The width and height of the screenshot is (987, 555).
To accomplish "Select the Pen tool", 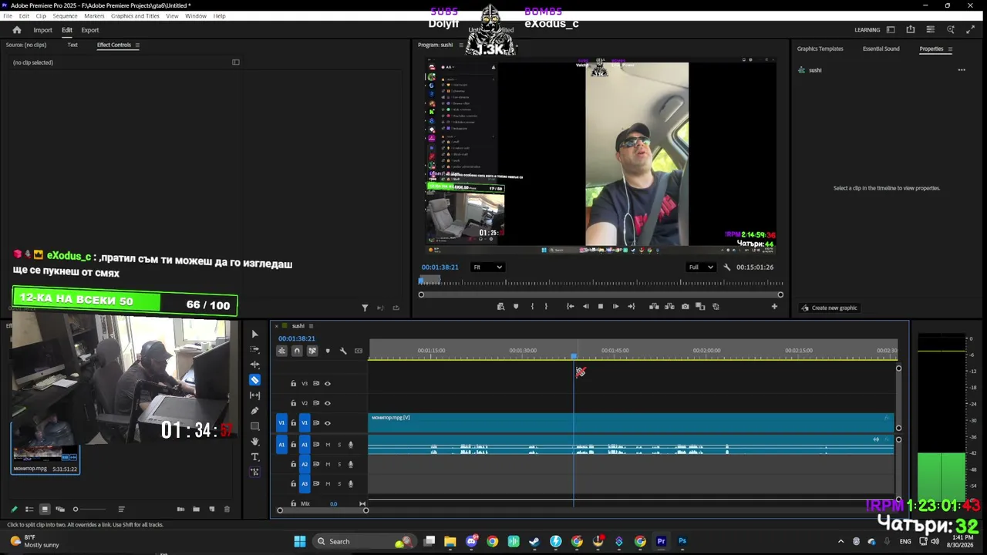I will click(x=254, y=411).
